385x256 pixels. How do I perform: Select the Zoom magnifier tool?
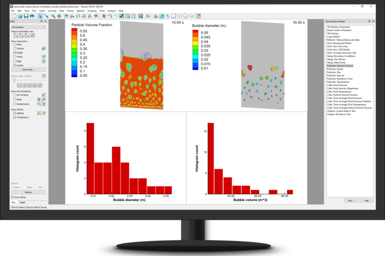[54, 16]
